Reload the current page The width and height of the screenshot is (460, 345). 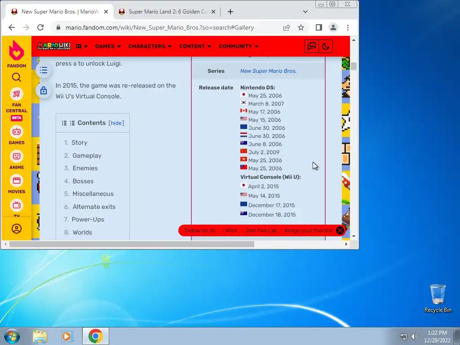(40, 27)
